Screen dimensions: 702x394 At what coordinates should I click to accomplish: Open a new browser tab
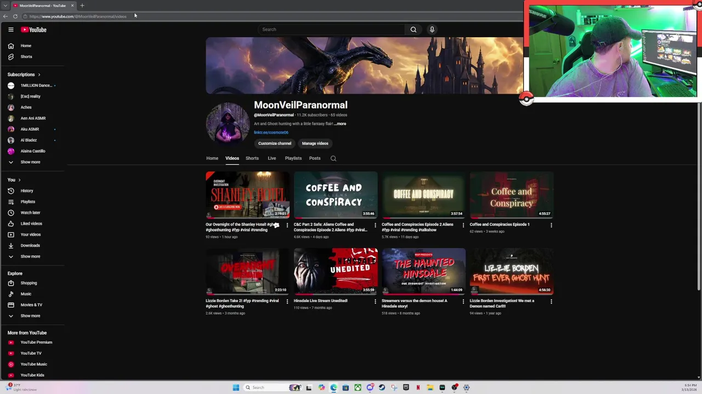(82, 5)
